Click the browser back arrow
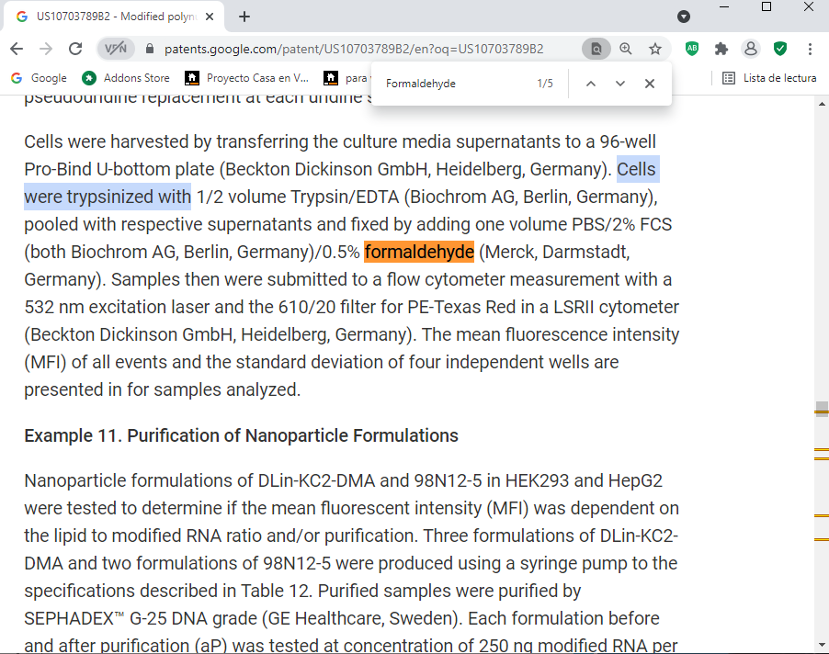 17,49
